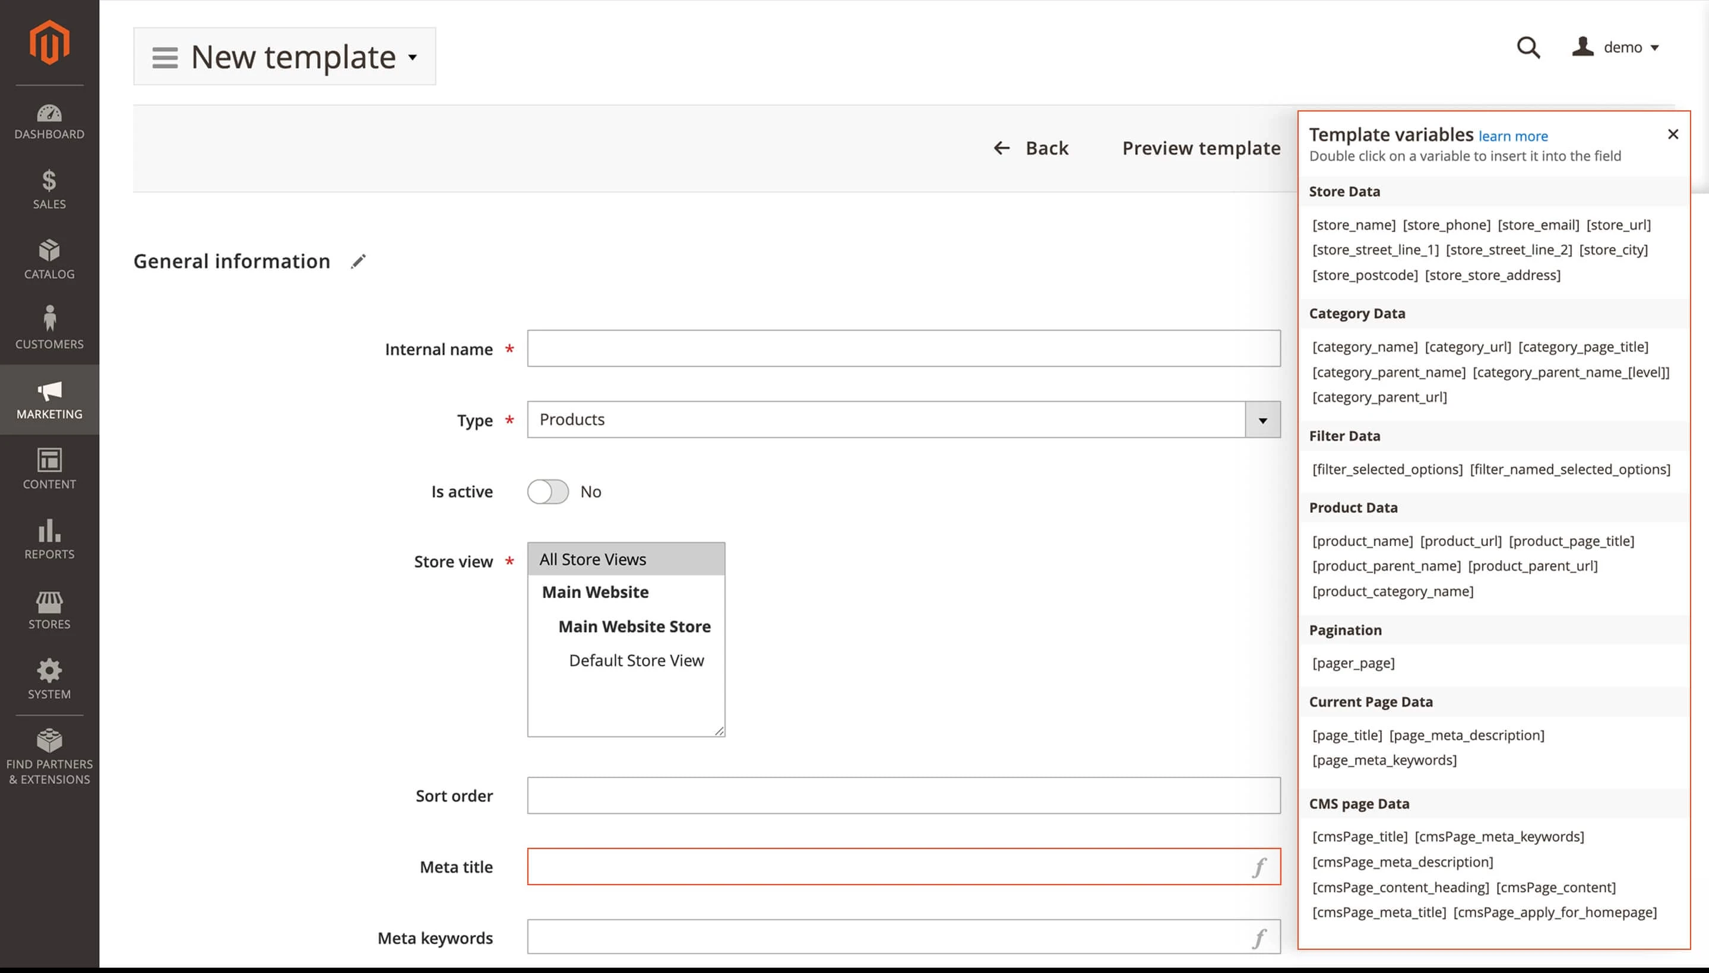Open the admin search magnifier

click(1528, 47)
